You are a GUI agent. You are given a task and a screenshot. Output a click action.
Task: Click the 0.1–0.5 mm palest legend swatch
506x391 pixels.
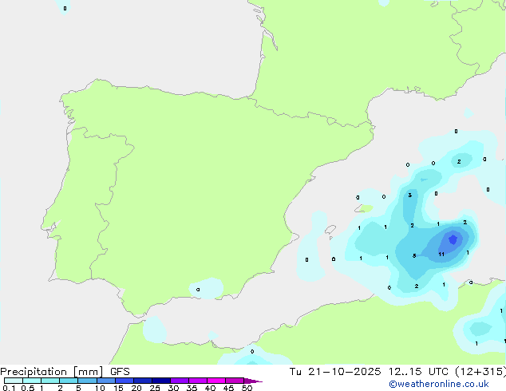14,381
